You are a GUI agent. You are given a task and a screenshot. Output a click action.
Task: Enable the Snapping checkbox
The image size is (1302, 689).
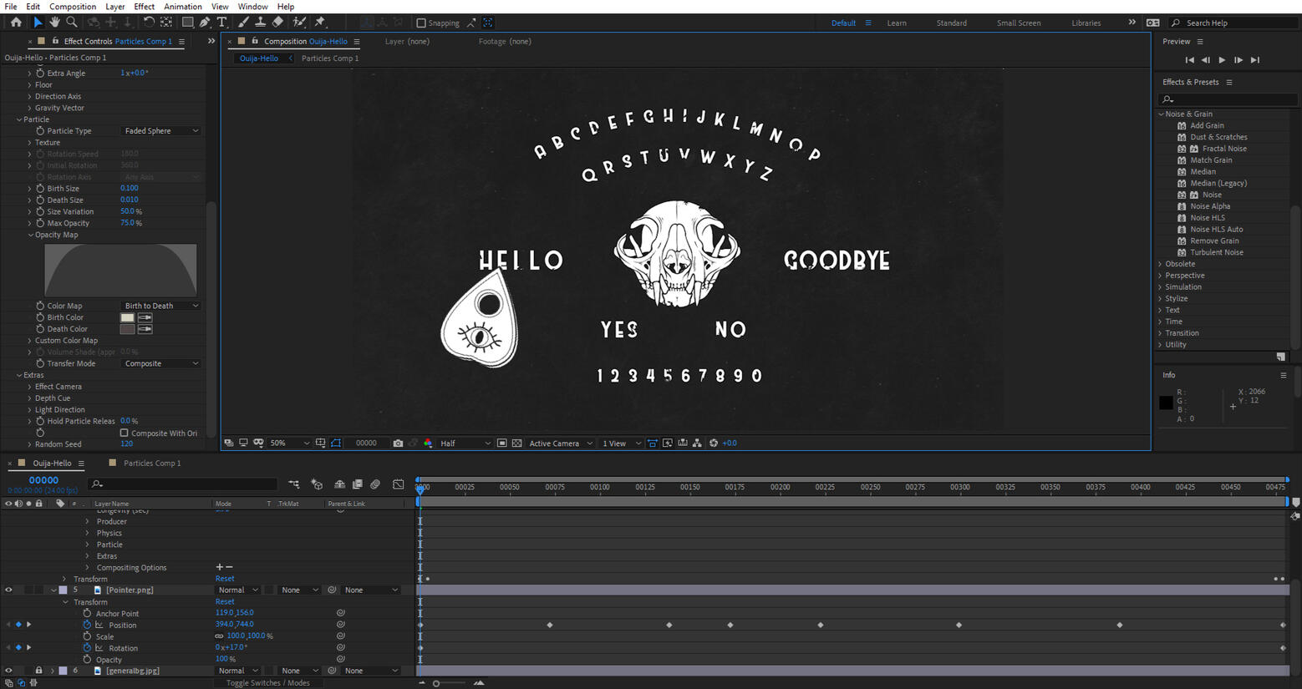[421, 23]
